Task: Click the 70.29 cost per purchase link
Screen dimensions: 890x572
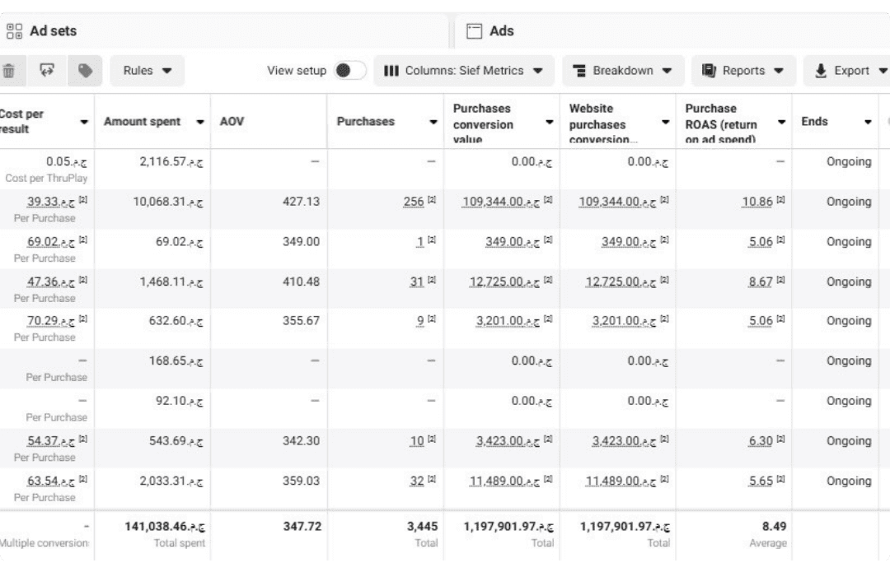Action: 50,321
